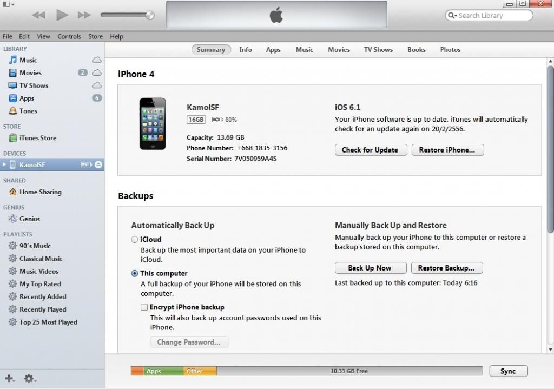Click the vertical scrollbar down arrow
This screenshot has height=389, width=554.
click(550, 350)
